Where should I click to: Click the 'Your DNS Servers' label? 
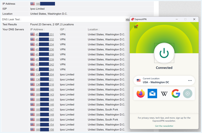point(13,29)
